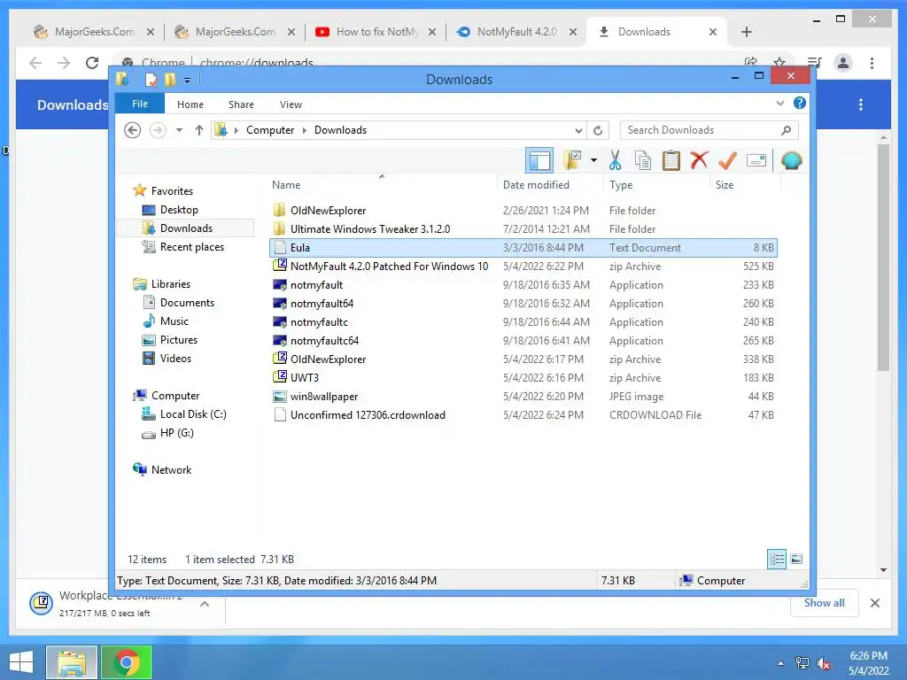Create new folder from quick access toolbar

170,79
